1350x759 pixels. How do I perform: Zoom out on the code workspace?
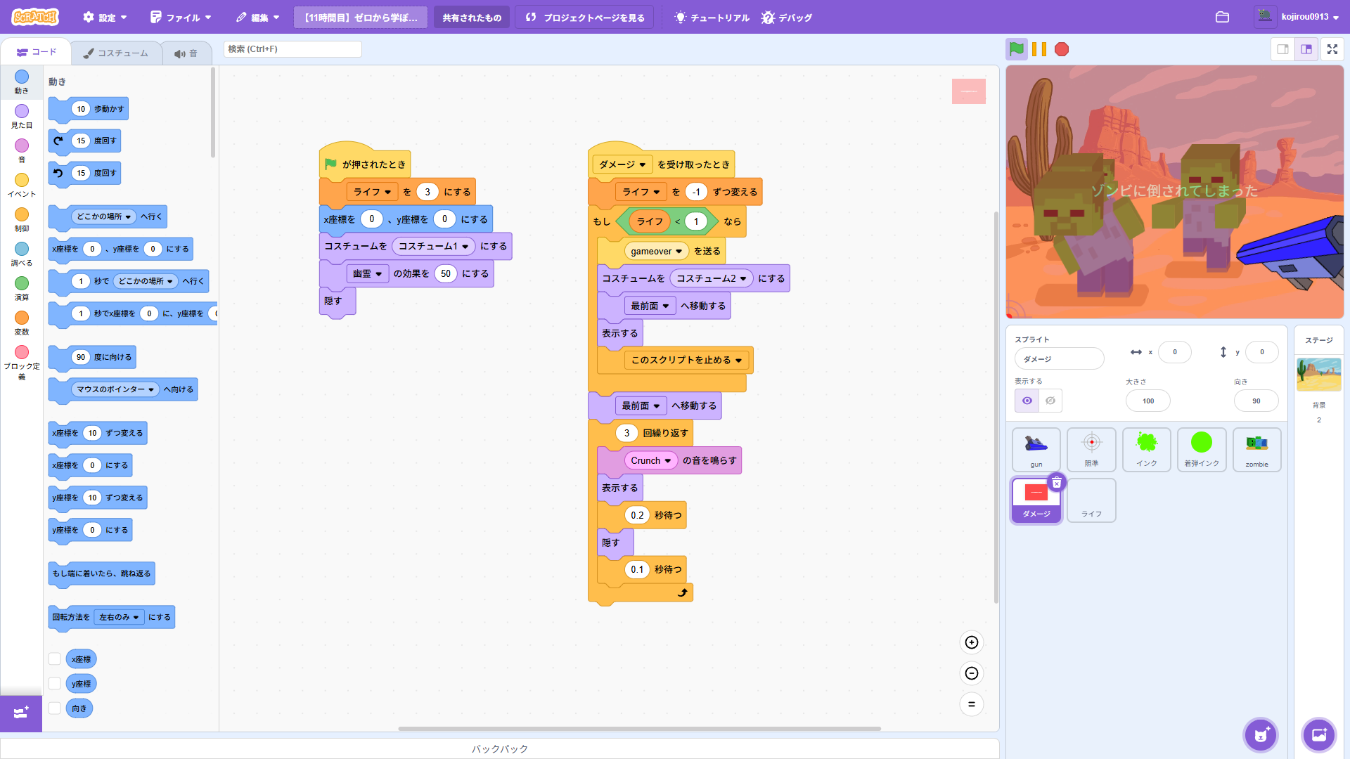pyautogui.click(x=971, y=673)
